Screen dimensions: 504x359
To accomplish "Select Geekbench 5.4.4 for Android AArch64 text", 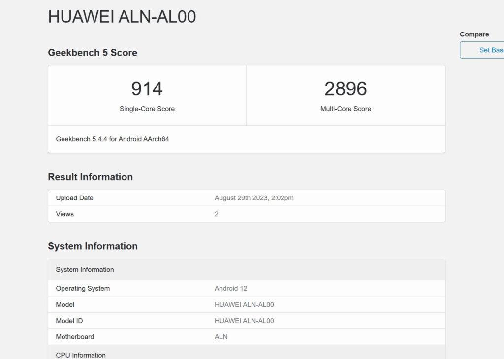I will 113,139.
